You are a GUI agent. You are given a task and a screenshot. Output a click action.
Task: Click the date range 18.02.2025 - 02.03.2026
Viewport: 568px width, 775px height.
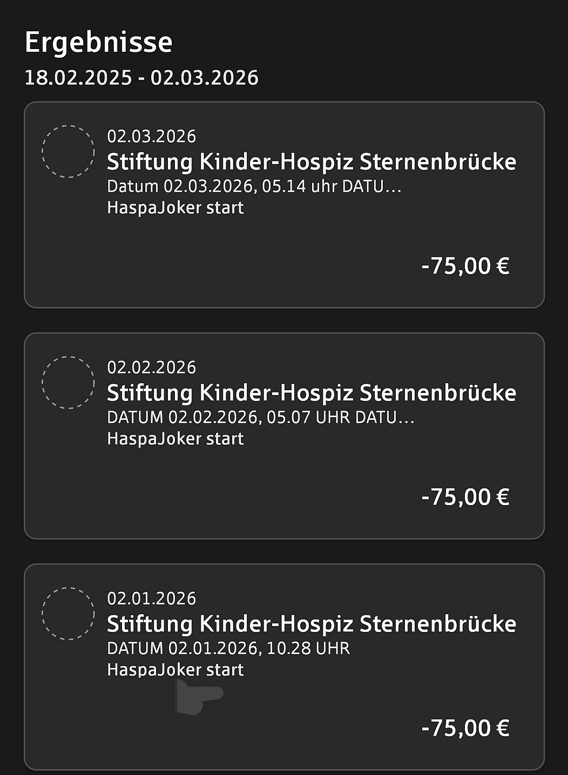[x=141, y=78]
